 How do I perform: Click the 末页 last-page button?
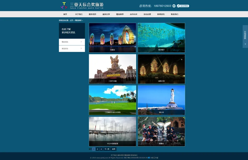click(113, 149)
